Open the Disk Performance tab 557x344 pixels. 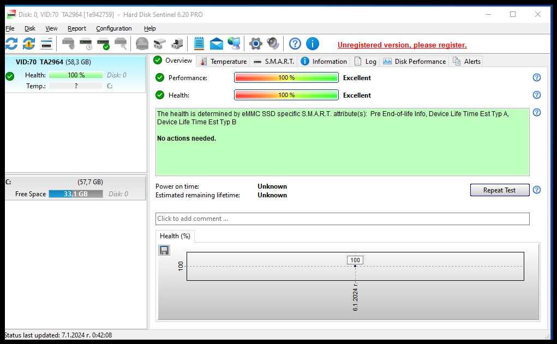pyautogui.click(x=414, y=62)
